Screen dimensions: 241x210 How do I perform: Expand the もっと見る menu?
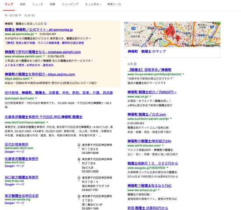click(93, 4)
